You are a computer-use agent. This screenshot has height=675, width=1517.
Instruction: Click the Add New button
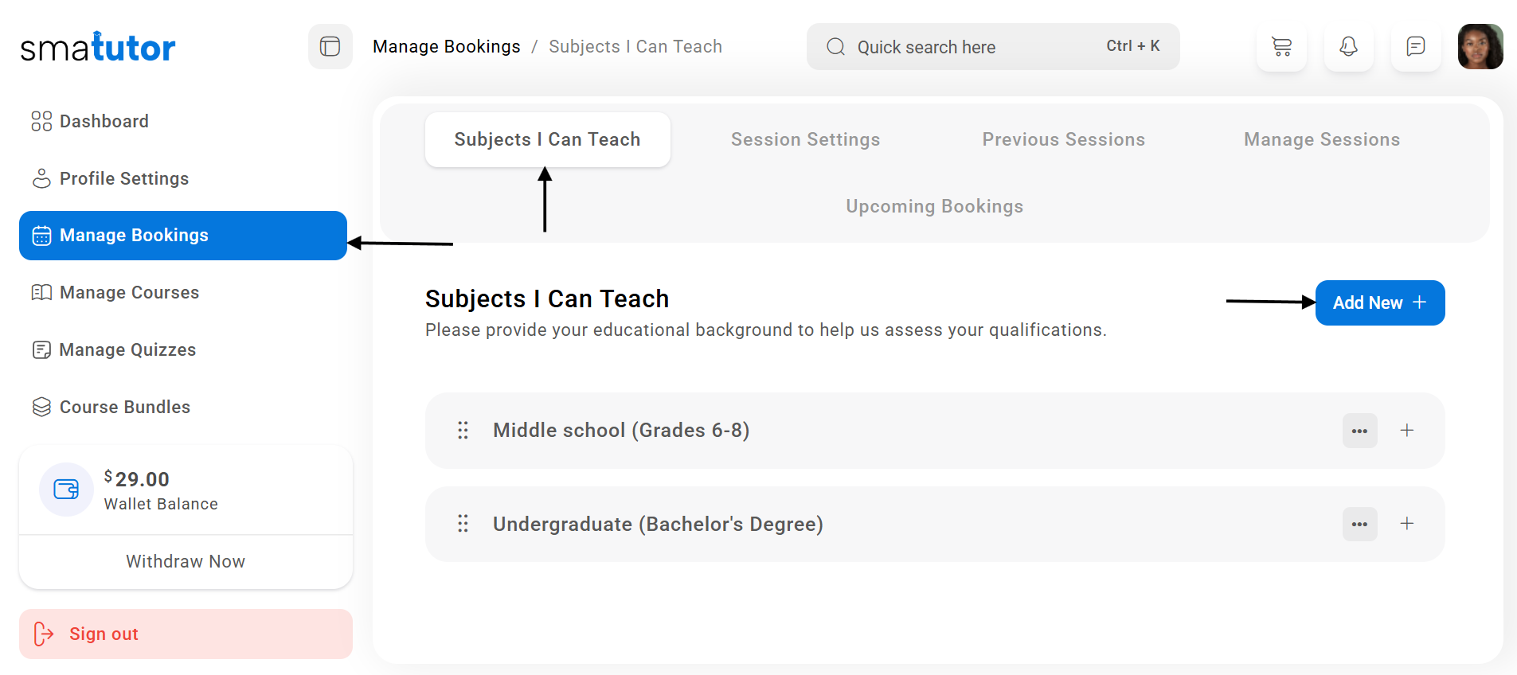(1379, 303)
